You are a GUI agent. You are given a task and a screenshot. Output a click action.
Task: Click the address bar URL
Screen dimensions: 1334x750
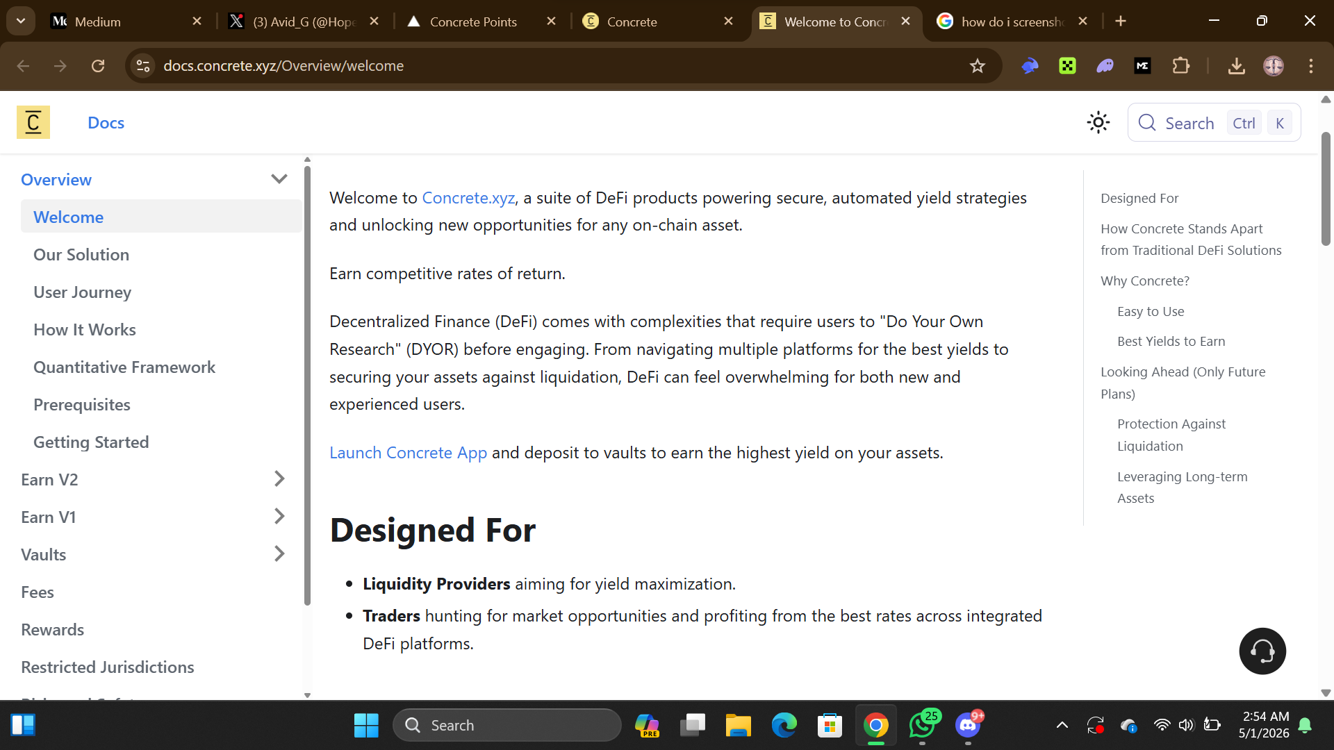pos(283,66)
